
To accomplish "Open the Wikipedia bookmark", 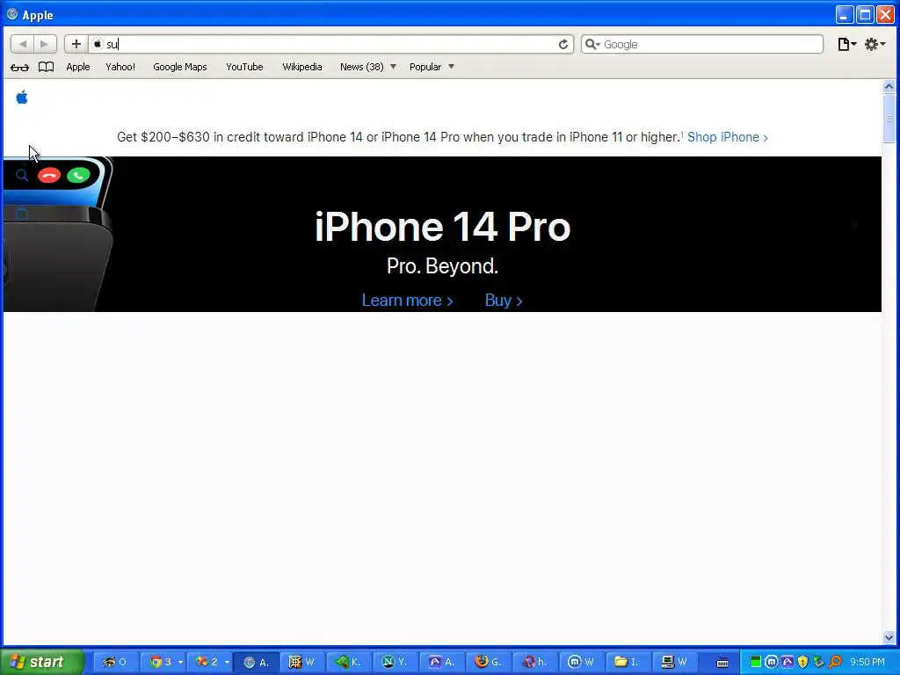I will 302,67.
